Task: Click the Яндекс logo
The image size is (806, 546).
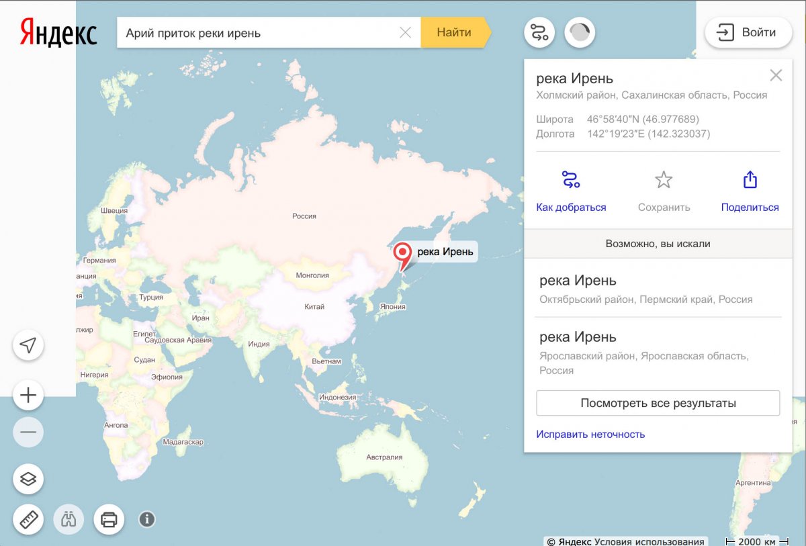Action: pyautogui.click(x=58, y=32)
